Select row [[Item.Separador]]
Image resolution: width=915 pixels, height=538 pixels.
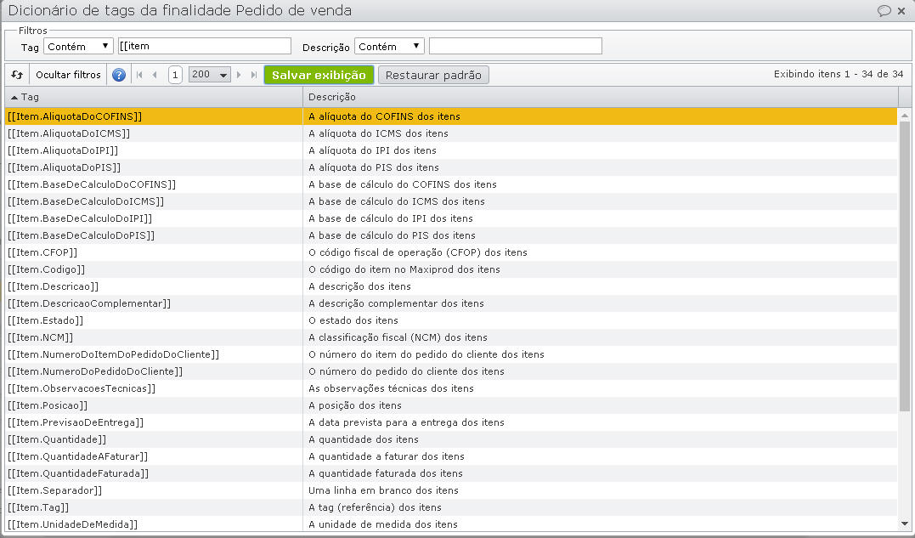tap(451, 490)
